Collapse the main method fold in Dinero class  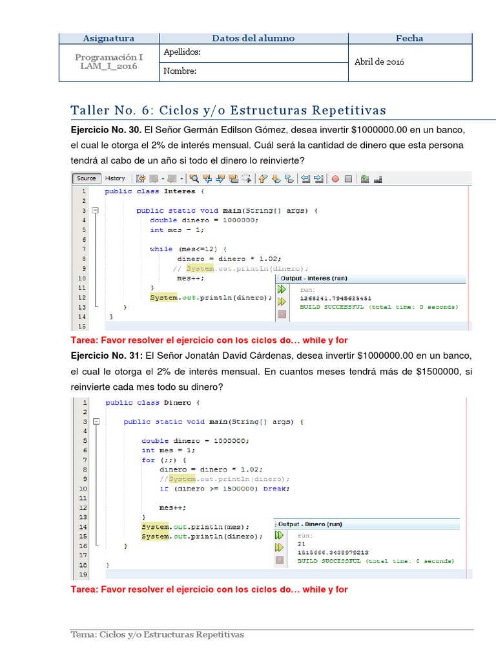click(96, 422)
